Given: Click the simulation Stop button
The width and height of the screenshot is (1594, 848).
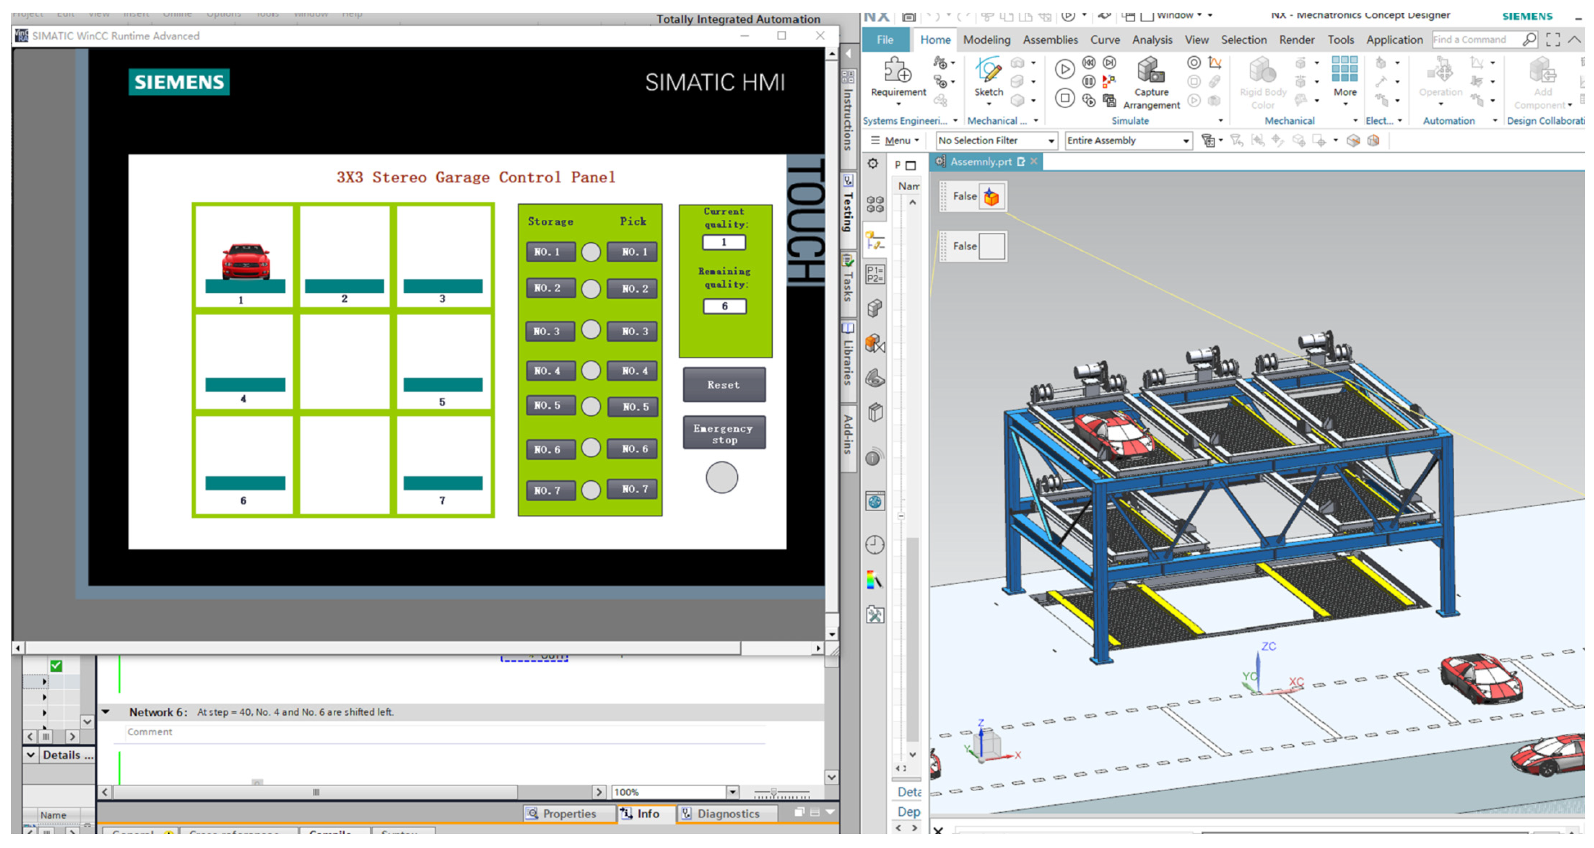Looking at the screenshot, I should [1064, 98].
